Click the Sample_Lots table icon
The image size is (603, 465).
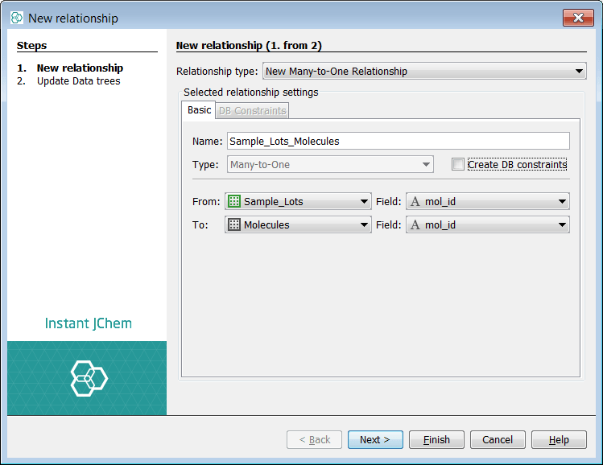[x=234, y=202]
